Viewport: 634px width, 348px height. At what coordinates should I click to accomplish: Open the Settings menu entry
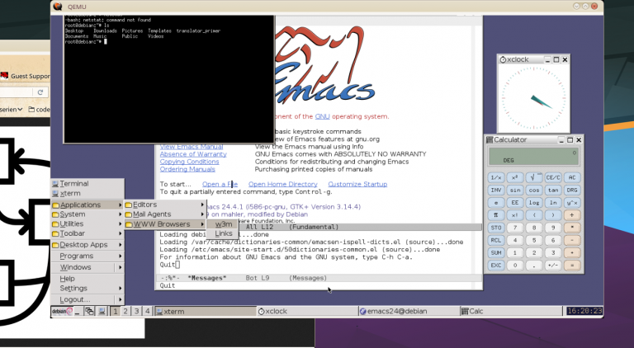click(x=88, y=289)
